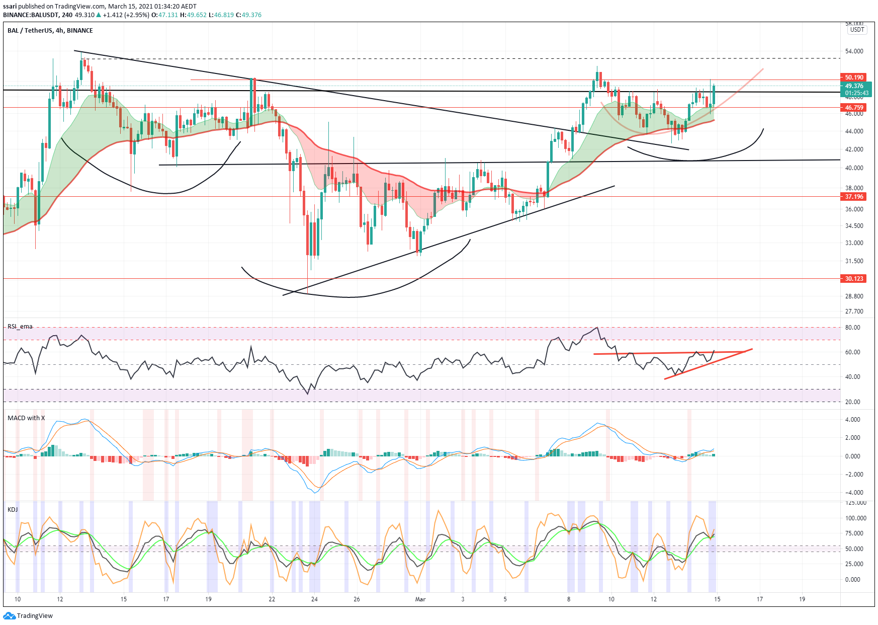Click the 34.500 price axis tick
Screen dimensions: 878x625
[854, 226]
